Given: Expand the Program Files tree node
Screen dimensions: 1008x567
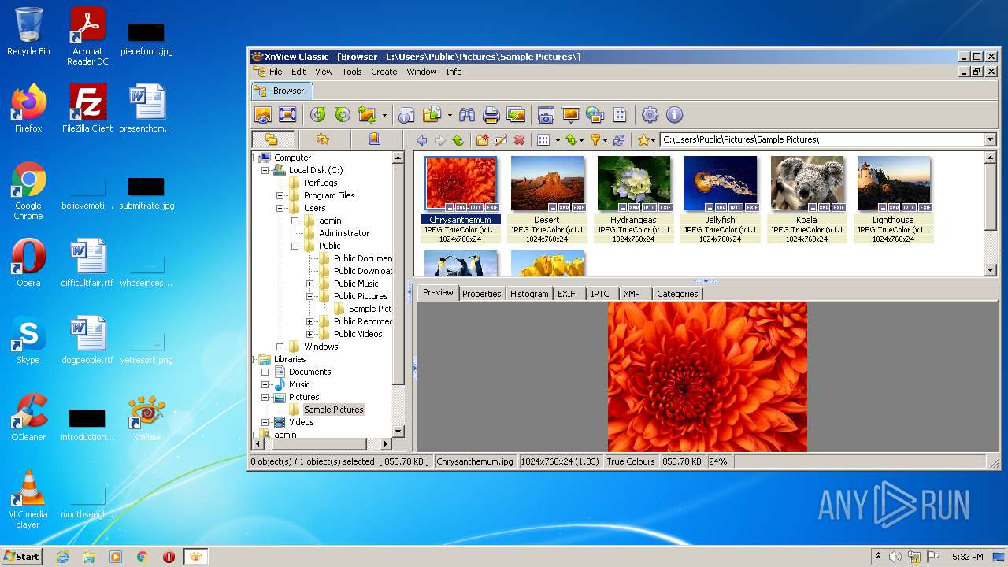Looking at the screenshot, I should click(x=280, y=195).
